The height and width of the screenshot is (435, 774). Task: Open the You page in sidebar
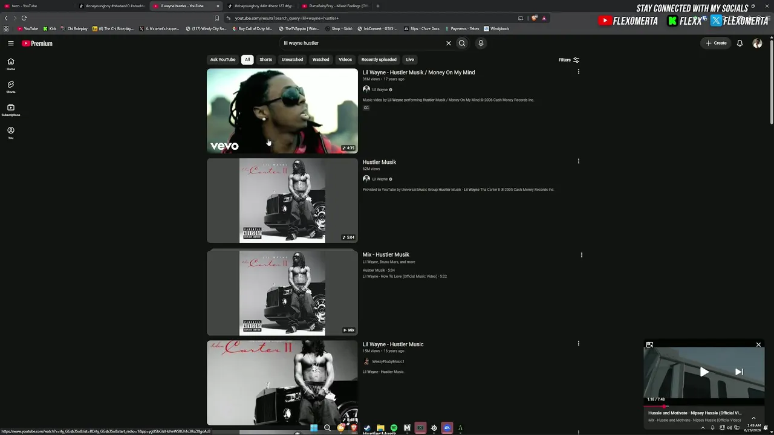11,133
